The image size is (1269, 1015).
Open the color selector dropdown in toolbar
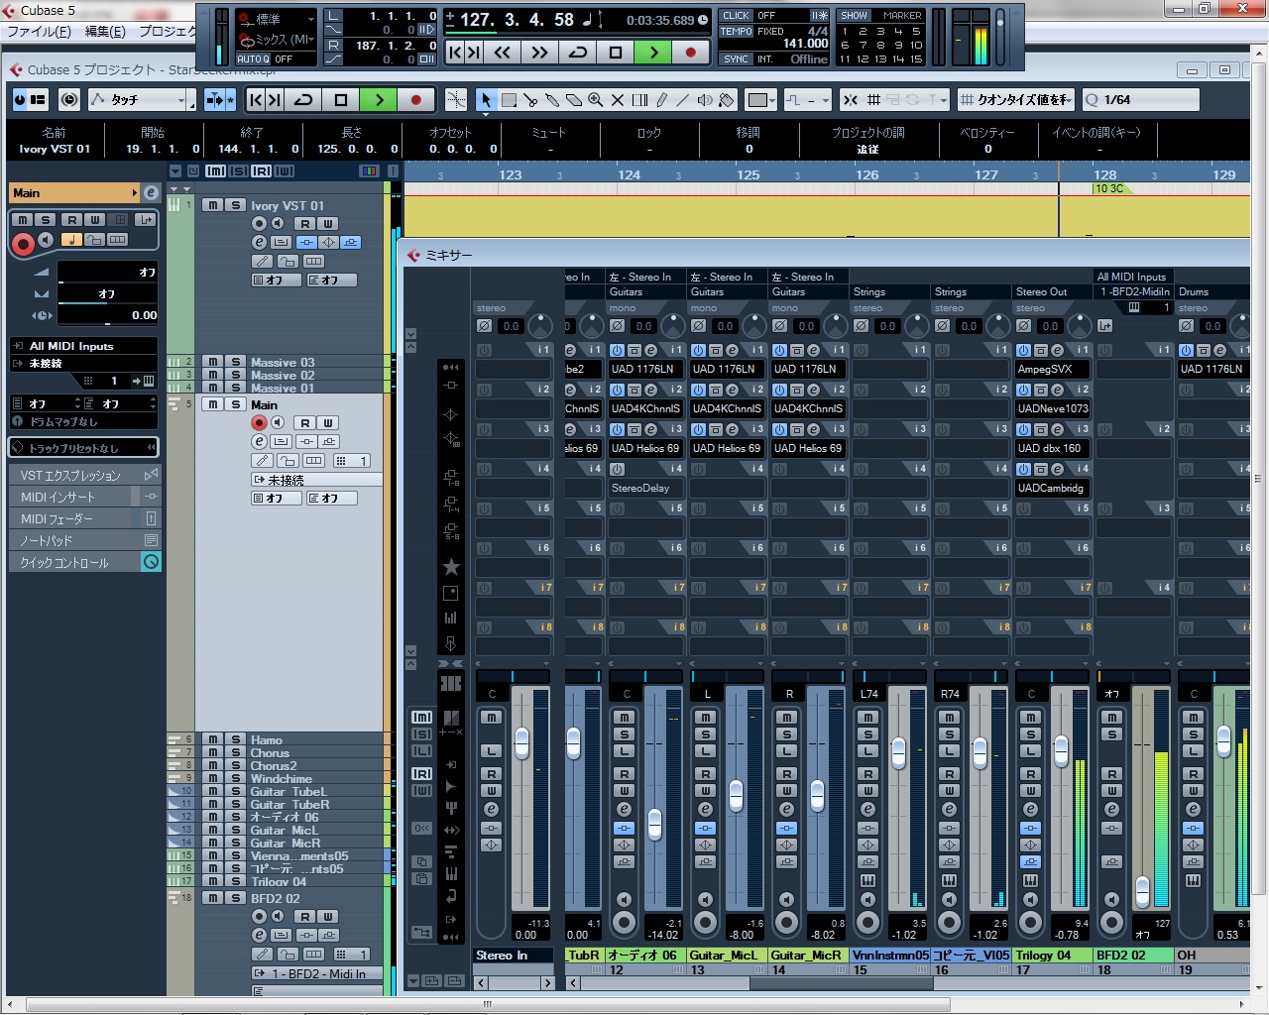[x=761, y=100]
